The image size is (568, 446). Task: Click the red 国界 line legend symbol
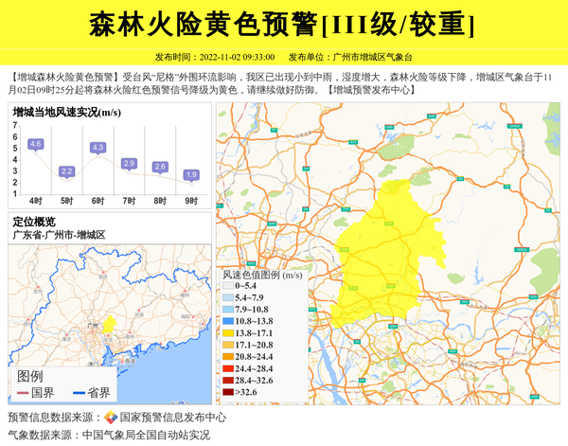click(x=20, y=392)
